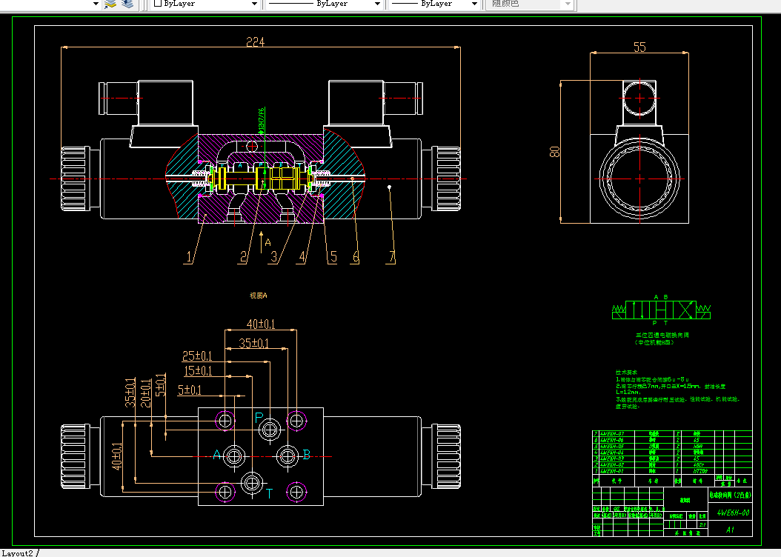Image resolution: width=781 pixels, height=557 pixels.
Task: Click the Layer Previous stacked-layers icon
Action: click(127, 4)
